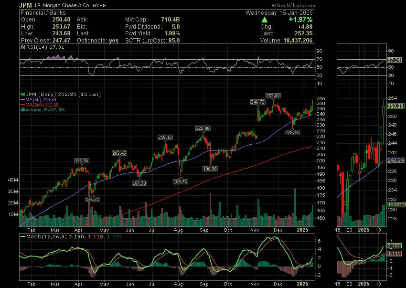Click the 246.73 price label on chart
The width and height of the screenshot is (406, 288).
click(257, 102)
